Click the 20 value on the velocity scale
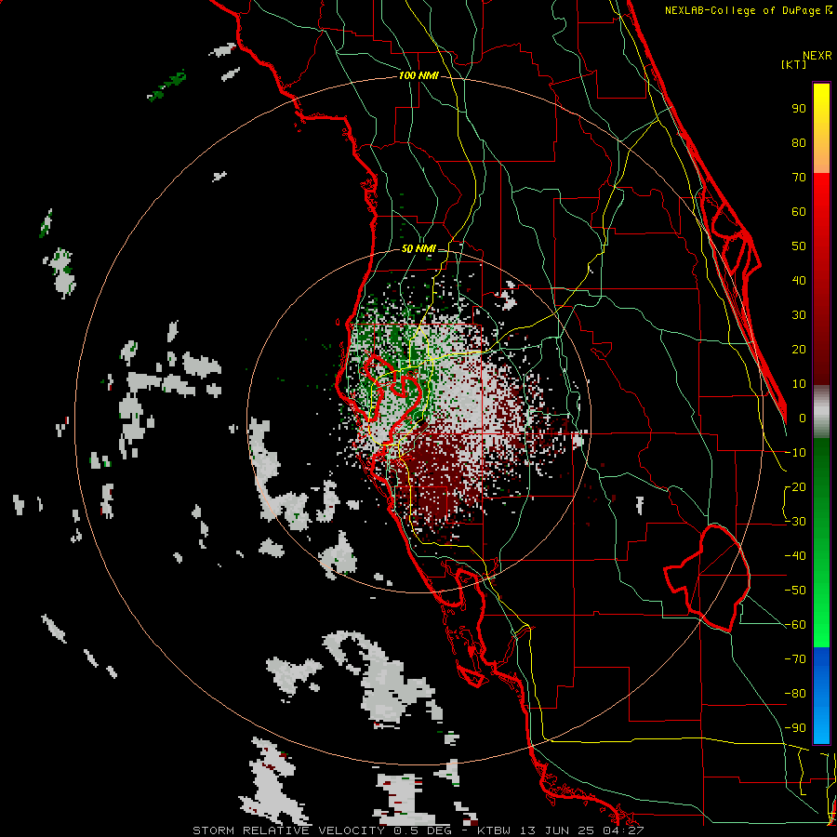This screenshot has height=837, width=837. (799, 350)
